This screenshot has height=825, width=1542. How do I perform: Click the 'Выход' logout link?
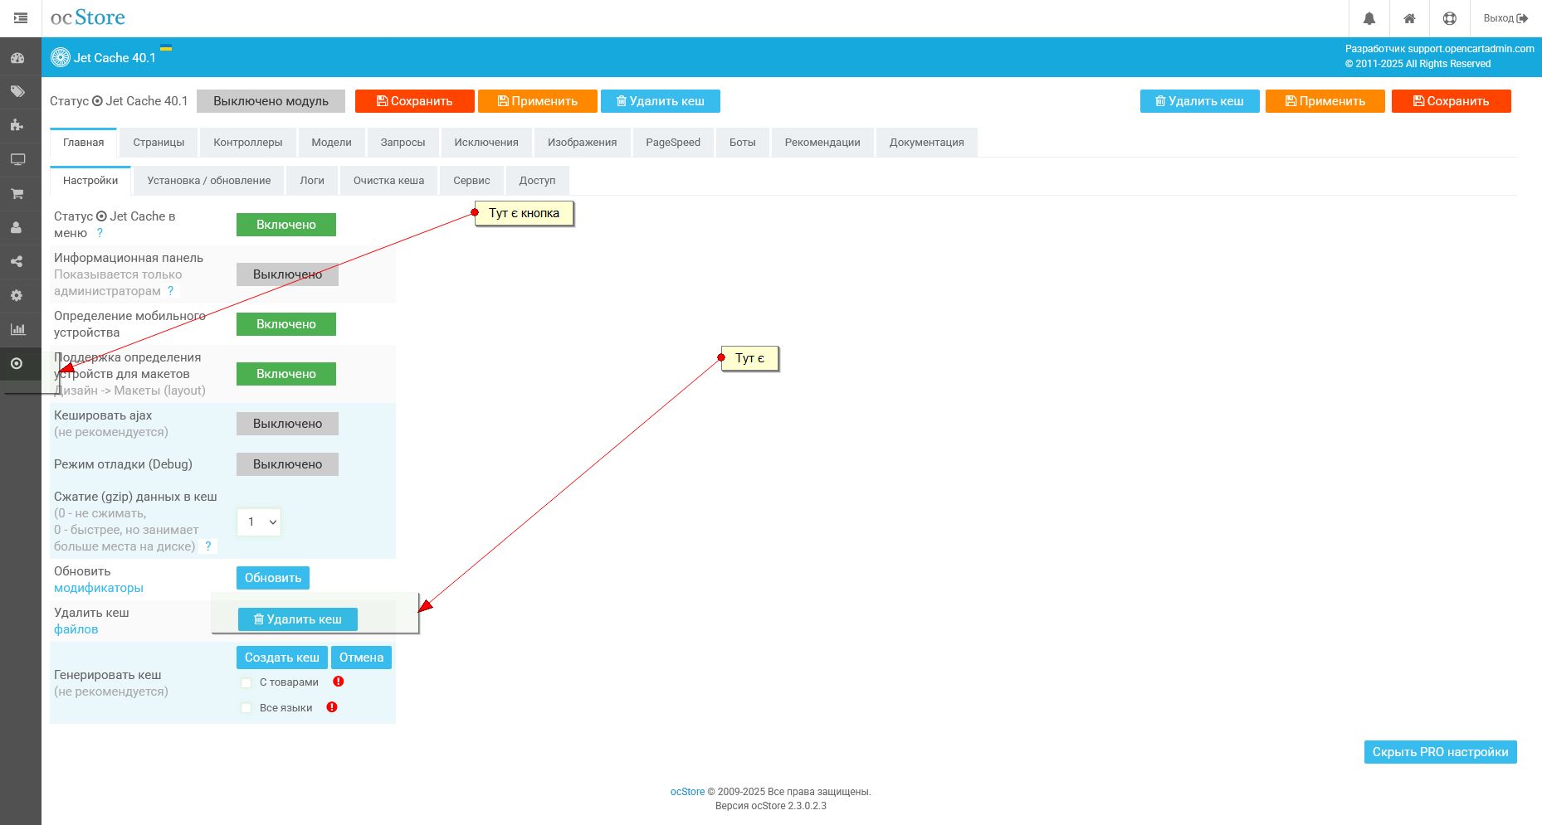click(x=1505, y=18)
